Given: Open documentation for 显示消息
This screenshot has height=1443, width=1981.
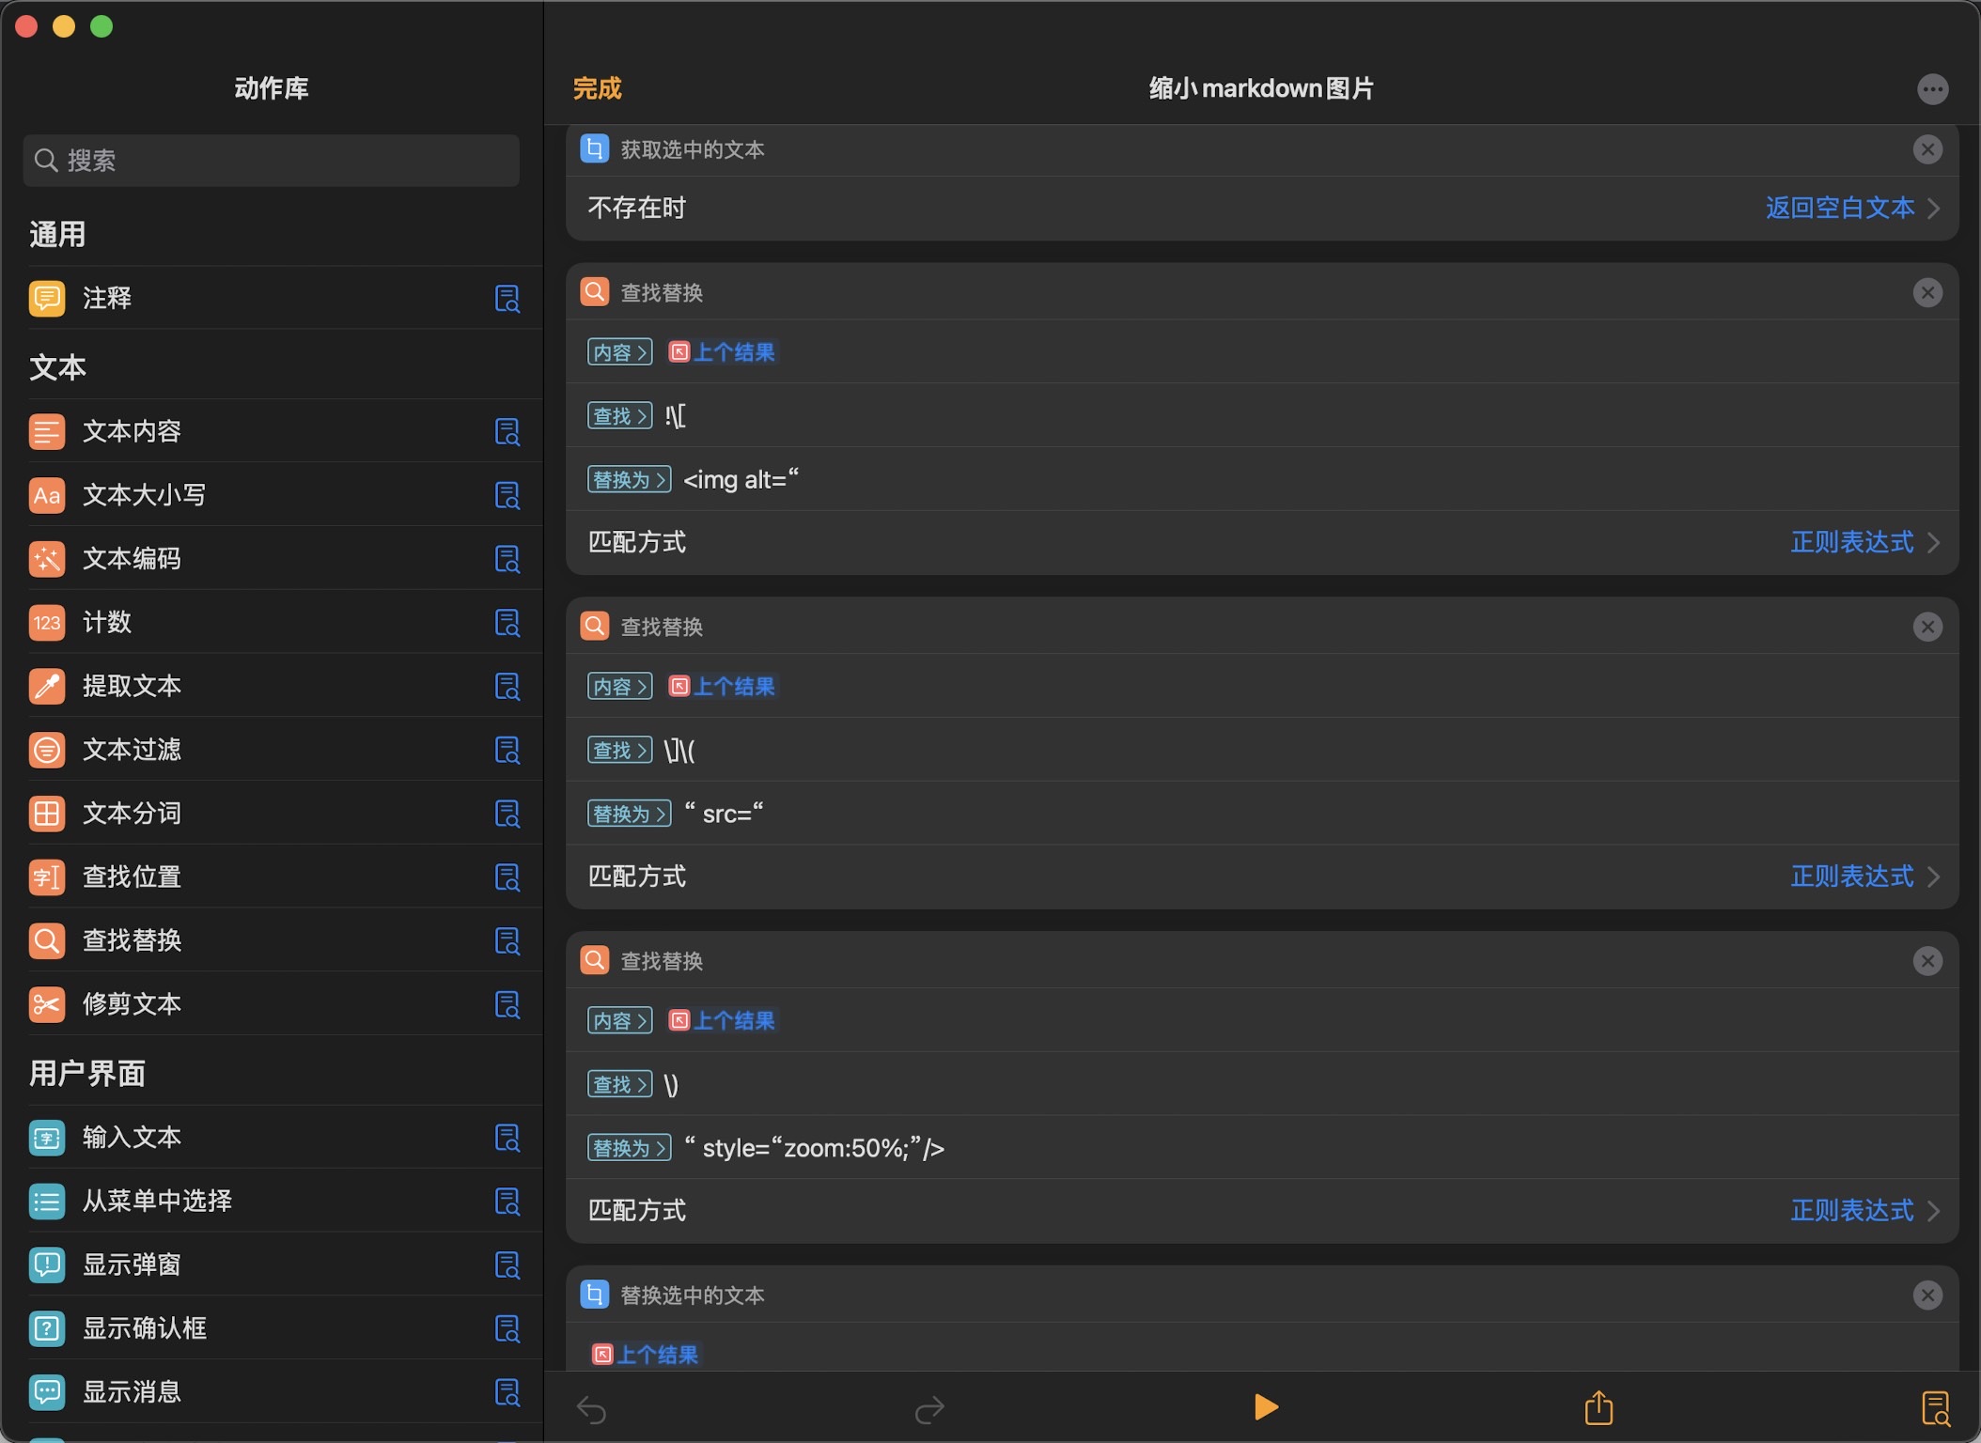Looking at the screenshot, I should tap(507, 1392).
